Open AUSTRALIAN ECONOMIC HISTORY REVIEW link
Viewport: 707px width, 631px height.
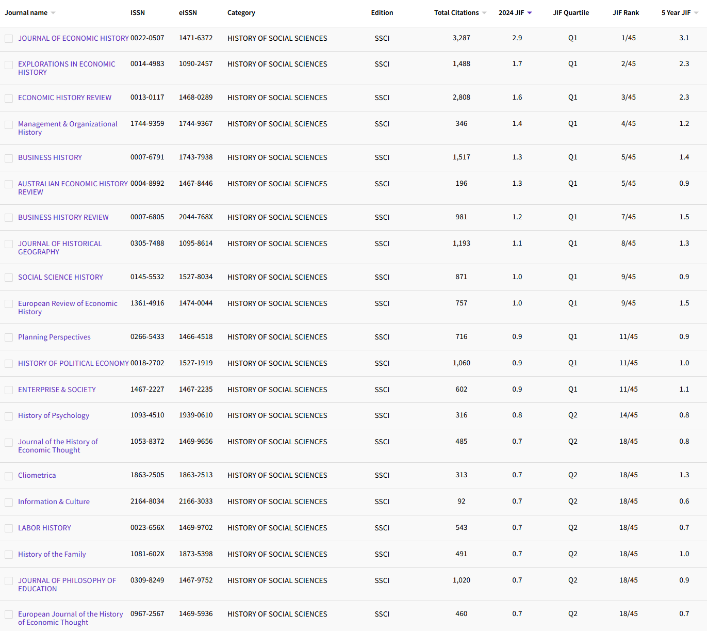pos(73,188)
